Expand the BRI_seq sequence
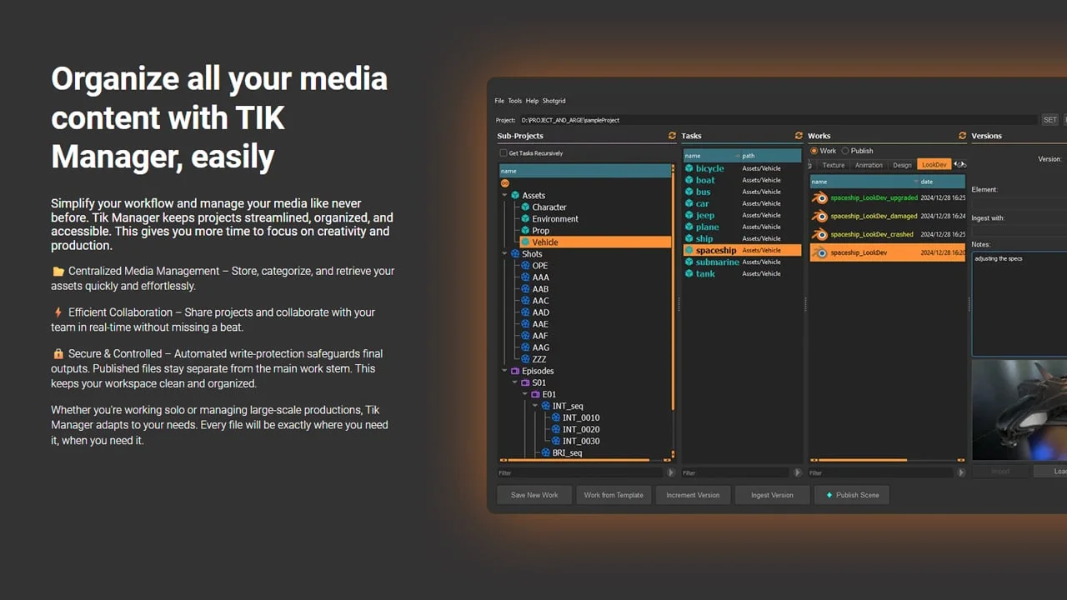Screen dimensions: 1067x600 [533, 452]
